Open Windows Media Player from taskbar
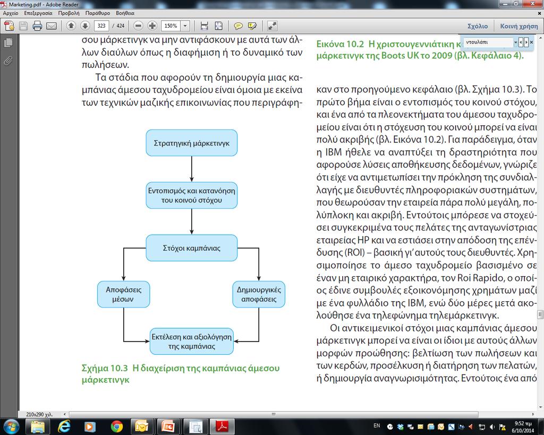This screenshot has width=544, height=435. click(x=89, y=427)
